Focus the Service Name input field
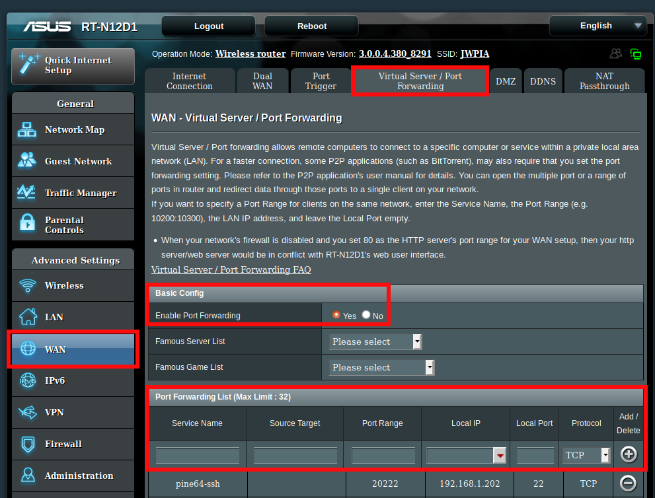655x498 pixels. pyautogui.click(x=198, y=455)
